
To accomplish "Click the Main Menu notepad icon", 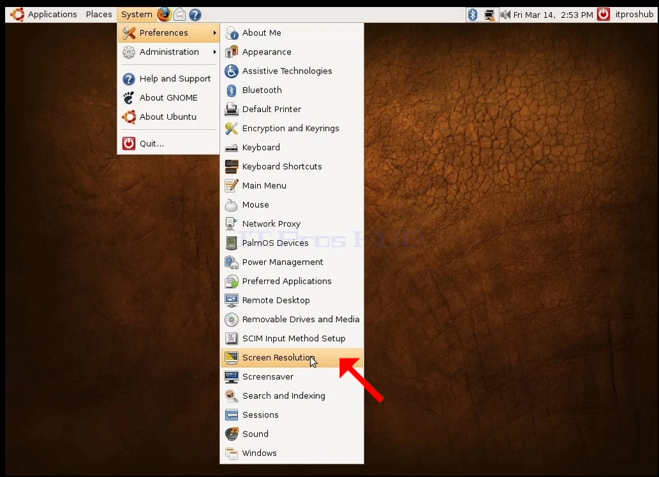I will coord(231,186).
